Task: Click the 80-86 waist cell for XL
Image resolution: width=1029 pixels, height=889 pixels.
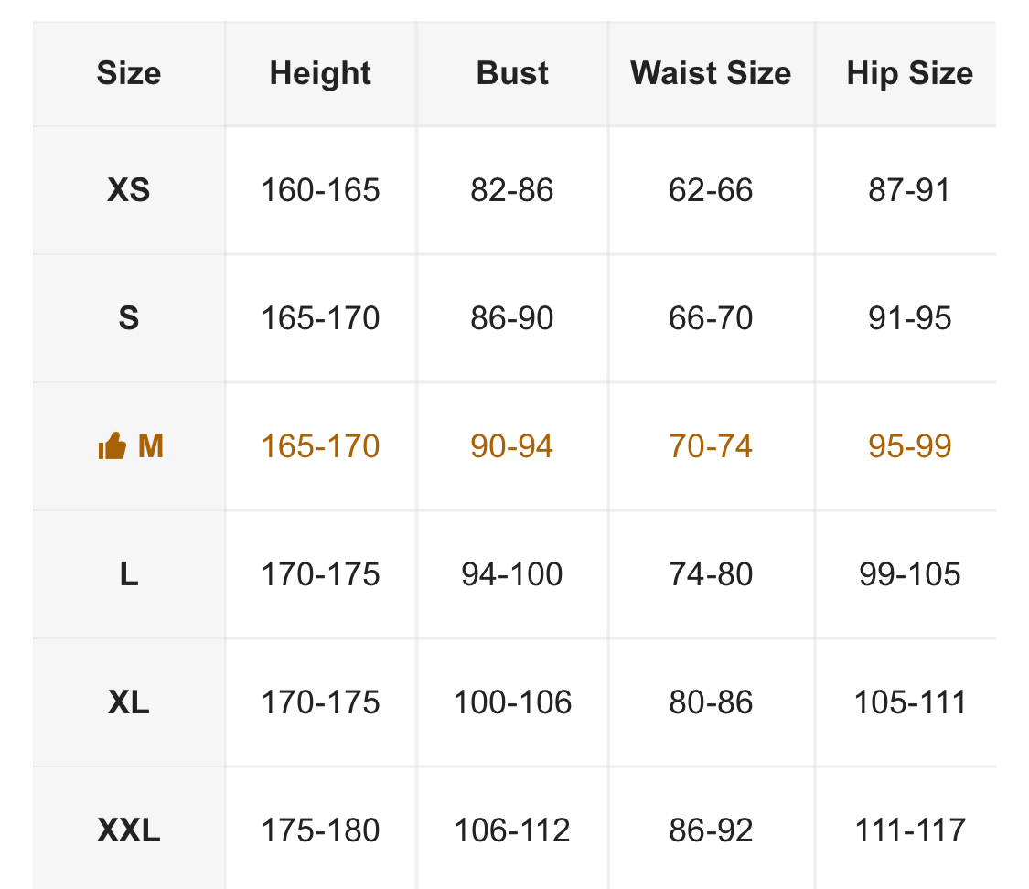Action: (x=711, y=702)
